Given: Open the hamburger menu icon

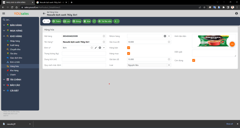Looking at the screenshot, I should point(4,14).
